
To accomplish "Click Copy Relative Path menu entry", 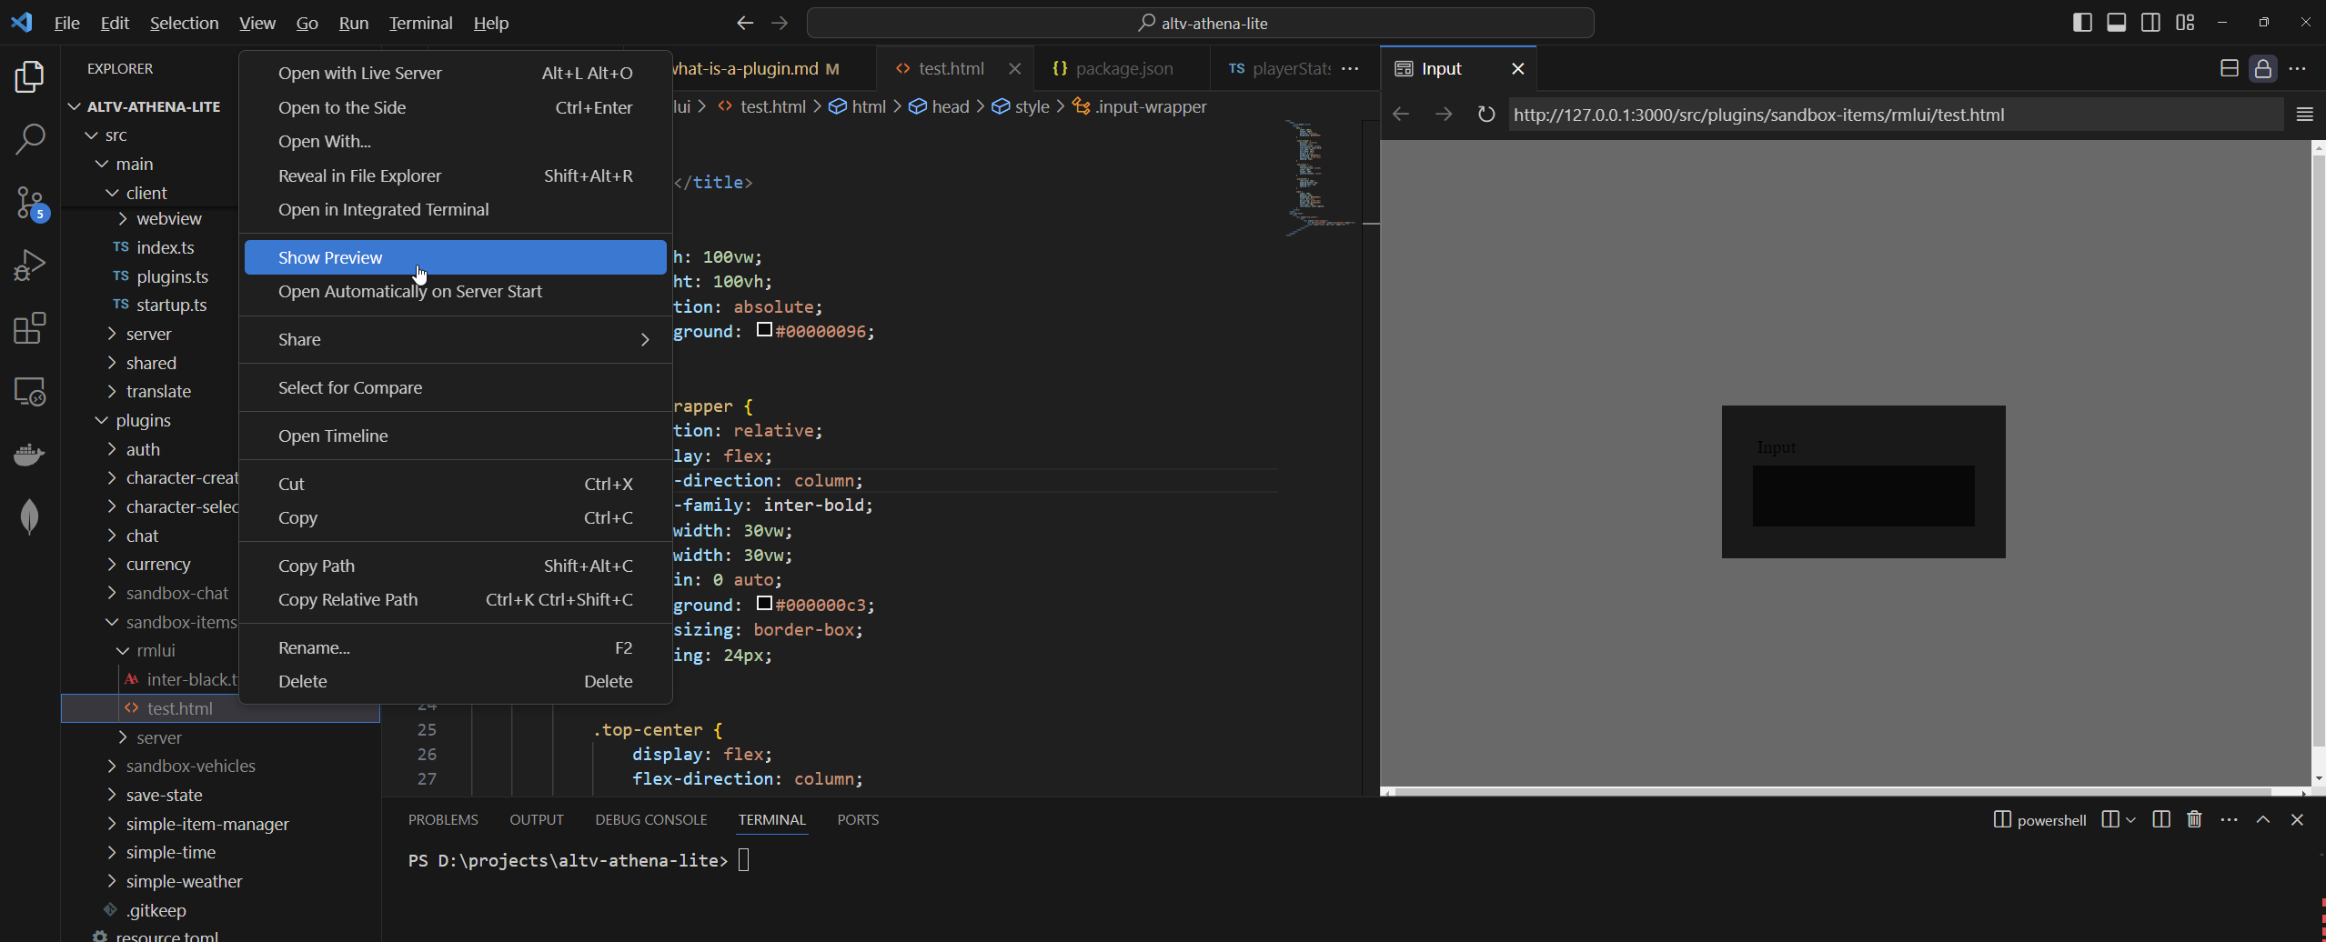I will pos(347,599).
